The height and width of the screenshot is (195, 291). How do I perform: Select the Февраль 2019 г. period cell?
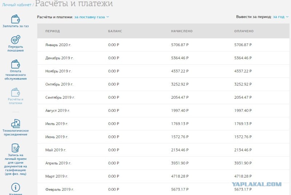pos(60,190)
